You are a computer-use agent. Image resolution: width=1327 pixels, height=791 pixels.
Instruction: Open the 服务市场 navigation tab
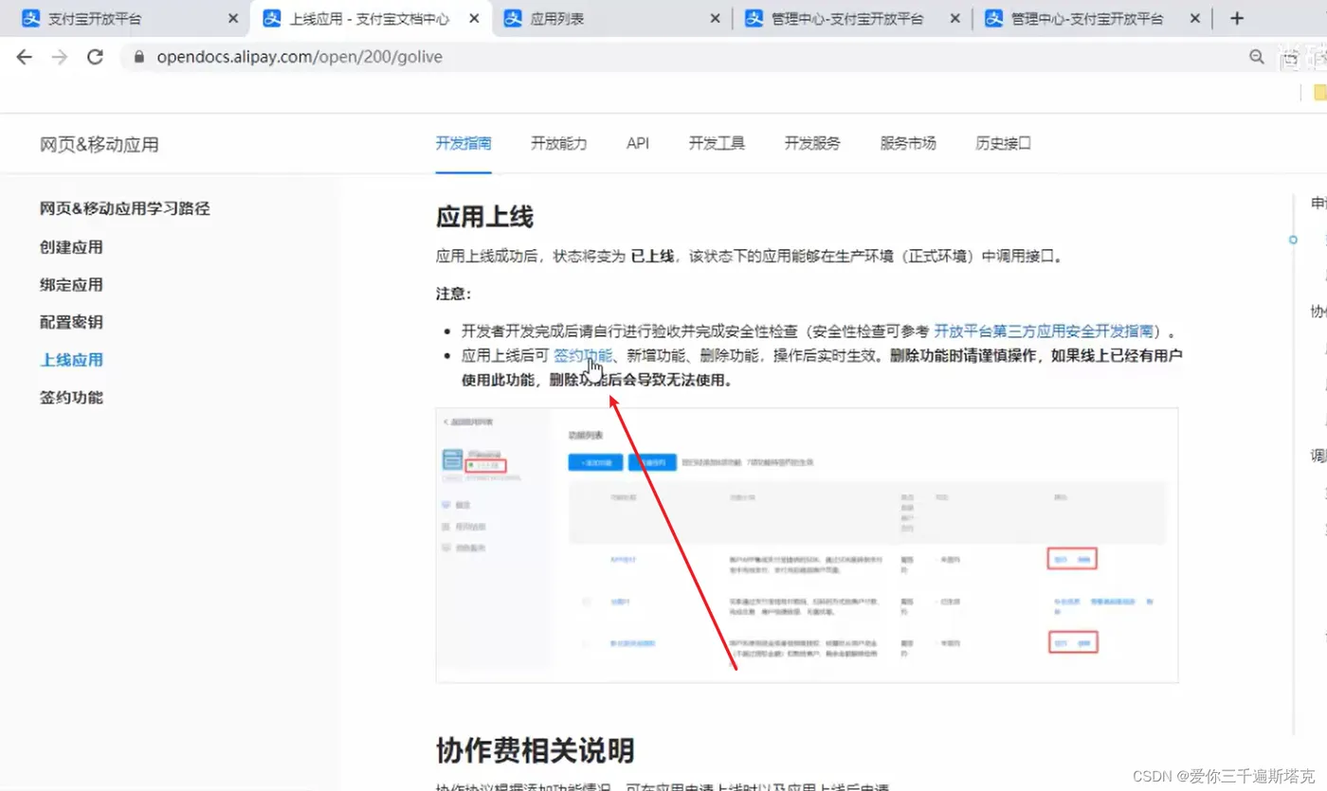click(908, 144)
